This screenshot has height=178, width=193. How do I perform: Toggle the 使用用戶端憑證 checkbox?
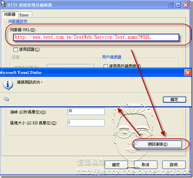(x=105, y=66)
